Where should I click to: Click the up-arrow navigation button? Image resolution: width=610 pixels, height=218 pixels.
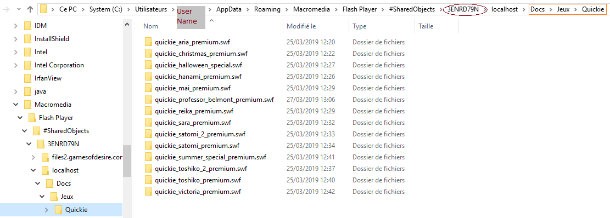point(30,9)
